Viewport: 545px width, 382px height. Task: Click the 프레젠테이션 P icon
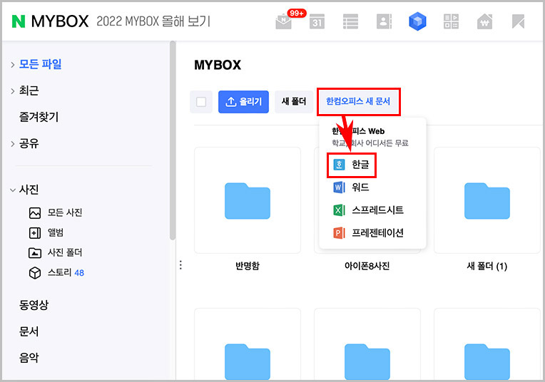339,232
